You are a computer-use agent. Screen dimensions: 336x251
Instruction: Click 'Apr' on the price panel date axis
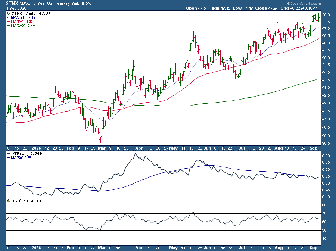click(x=139, y=148)
